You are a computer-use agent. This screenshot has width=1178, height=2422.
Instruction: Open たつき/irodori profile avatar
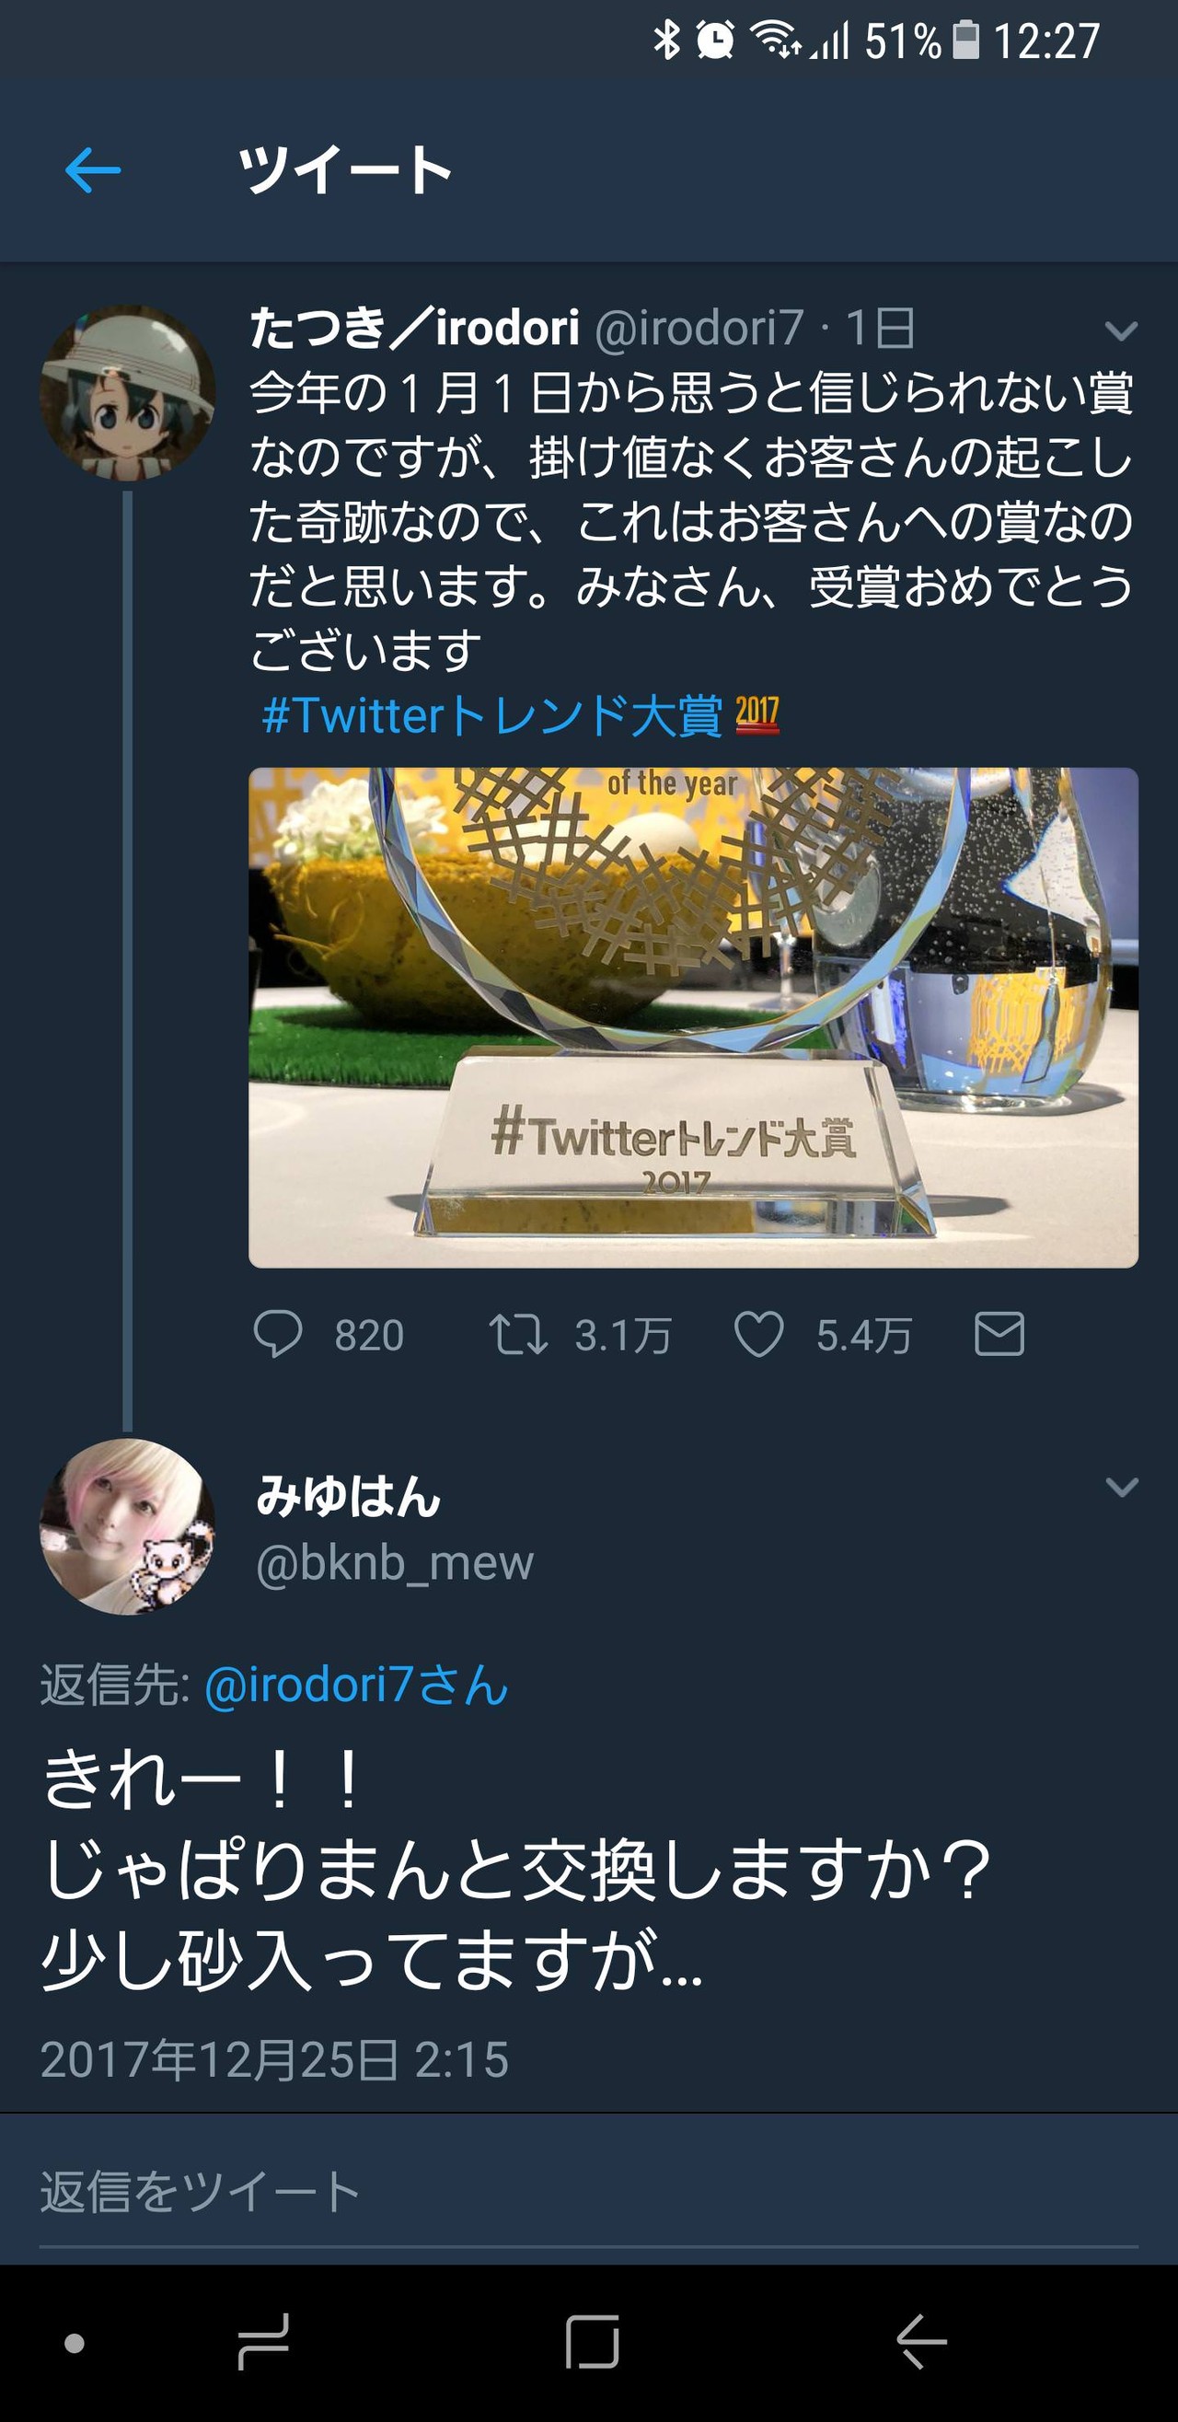point(127,392)
